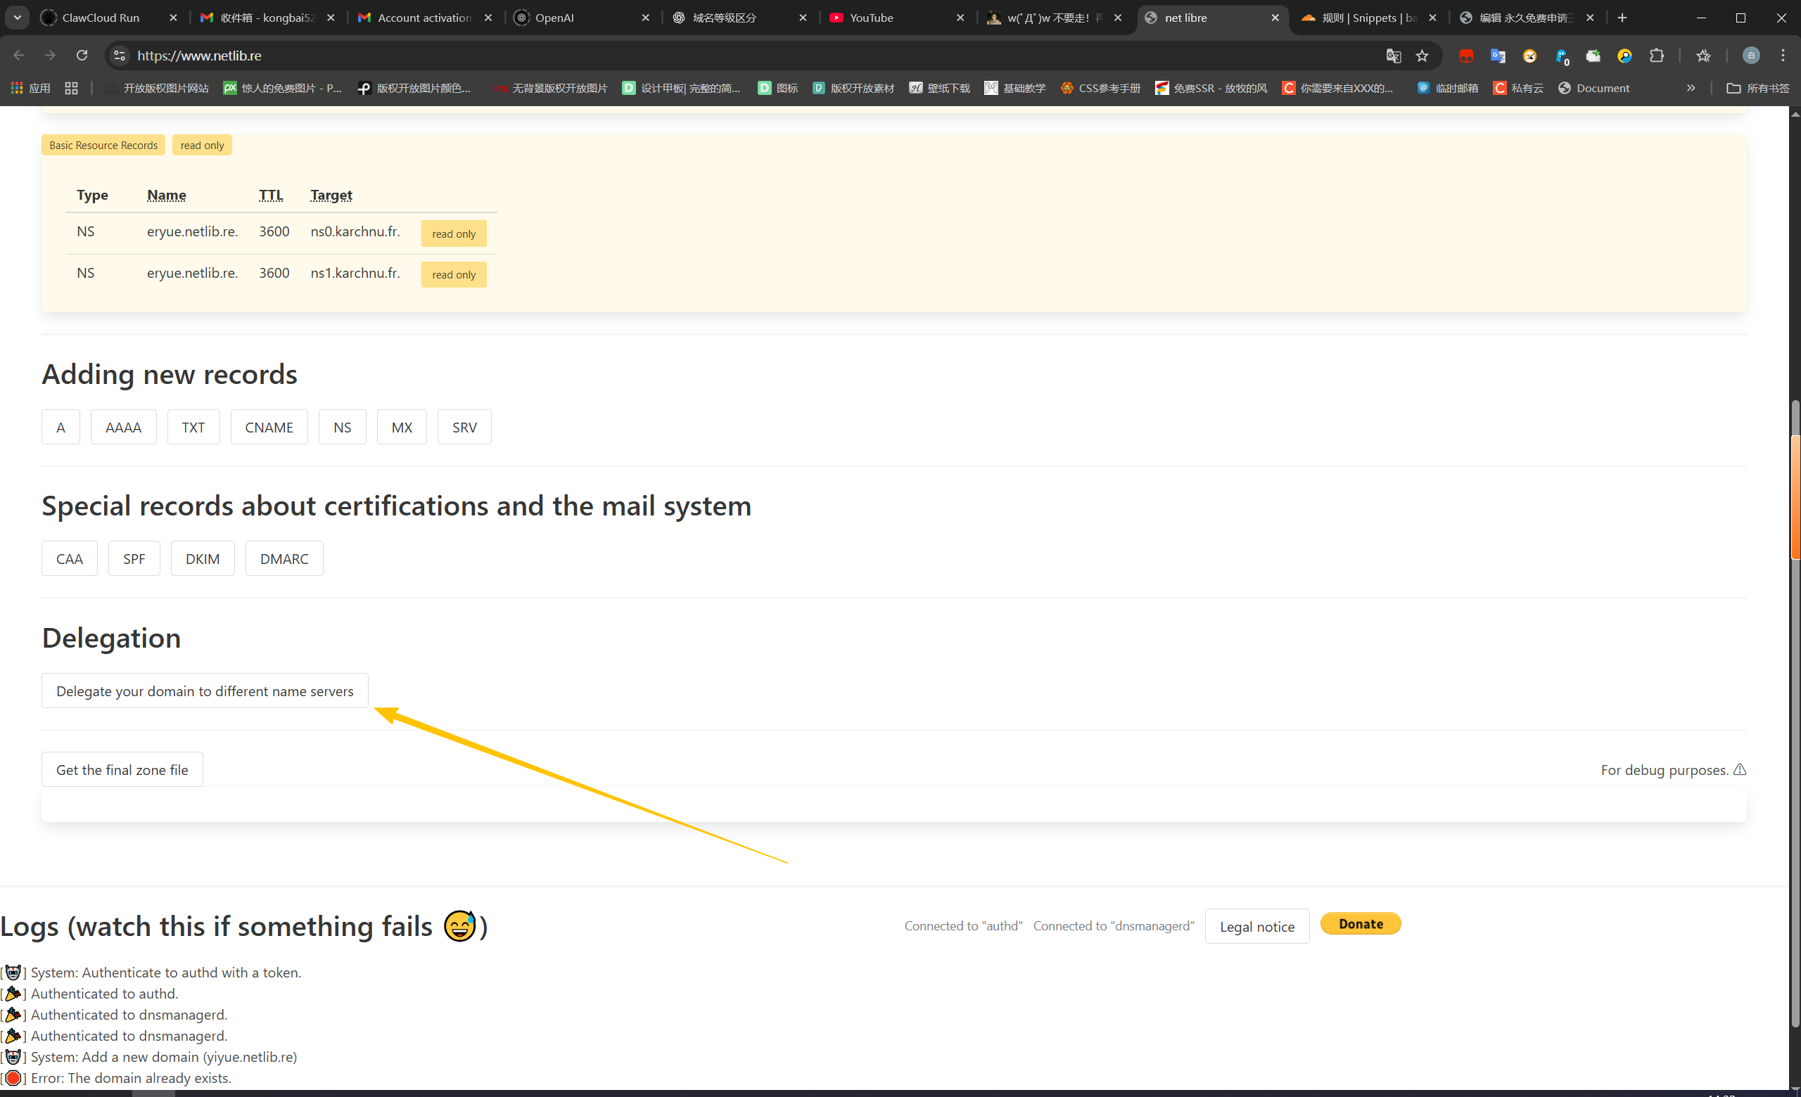The image size is (1801, 1097).
Task: Open the Chrome three-dot menu
Action: (x=1783, y=56)
